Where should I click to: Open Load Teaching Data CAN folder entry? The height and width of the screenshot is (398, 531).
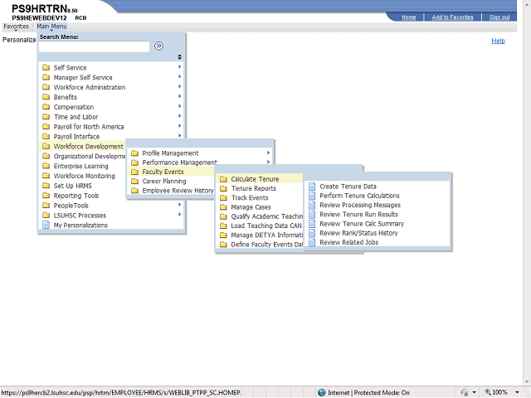259,226
